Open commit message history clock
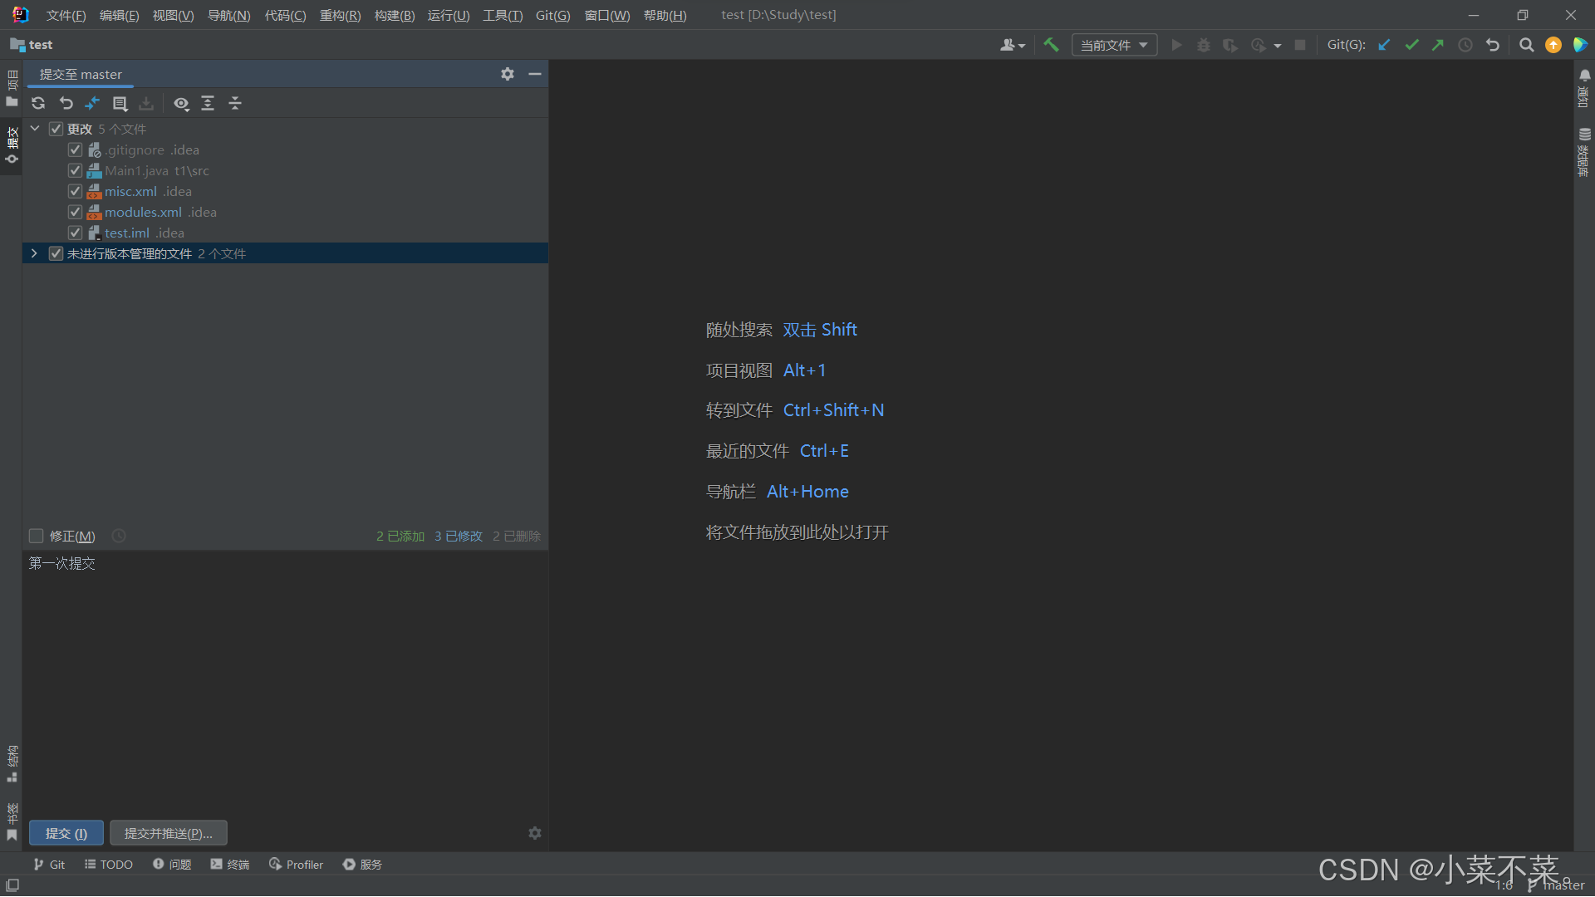 click(119, 536)
